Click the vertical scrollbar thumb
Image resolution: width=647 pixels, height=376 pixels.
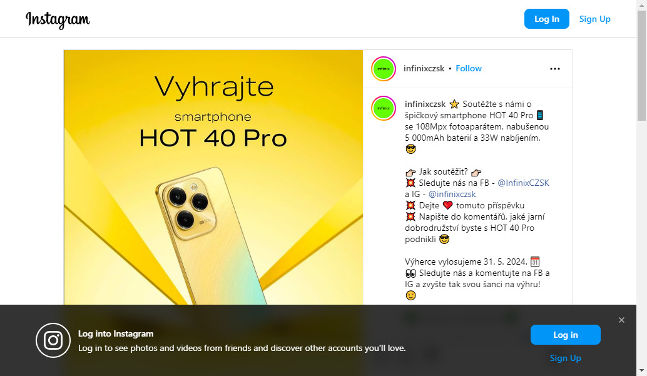pos(641,65)
